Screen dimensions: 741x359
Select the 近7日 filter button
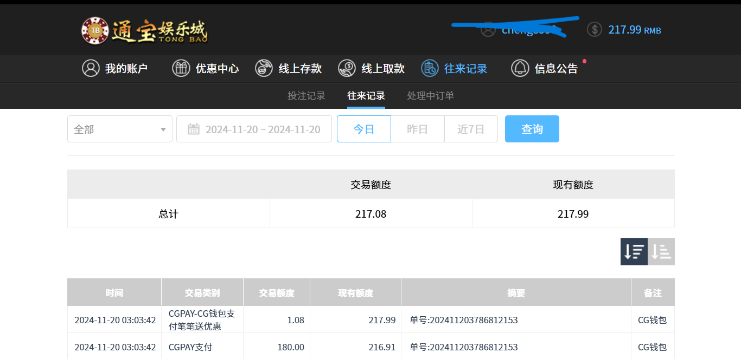pos(470,129)
